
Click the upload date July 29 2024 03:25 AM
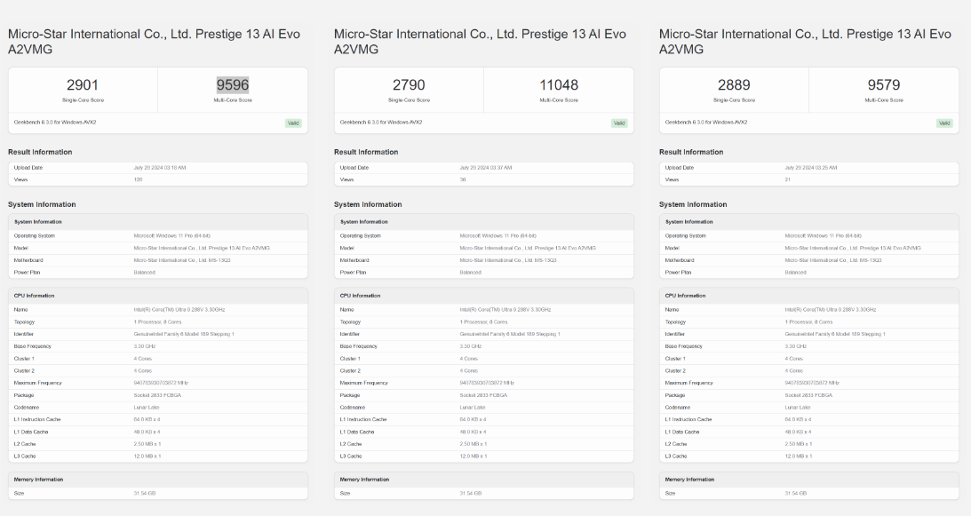point(810,168)
